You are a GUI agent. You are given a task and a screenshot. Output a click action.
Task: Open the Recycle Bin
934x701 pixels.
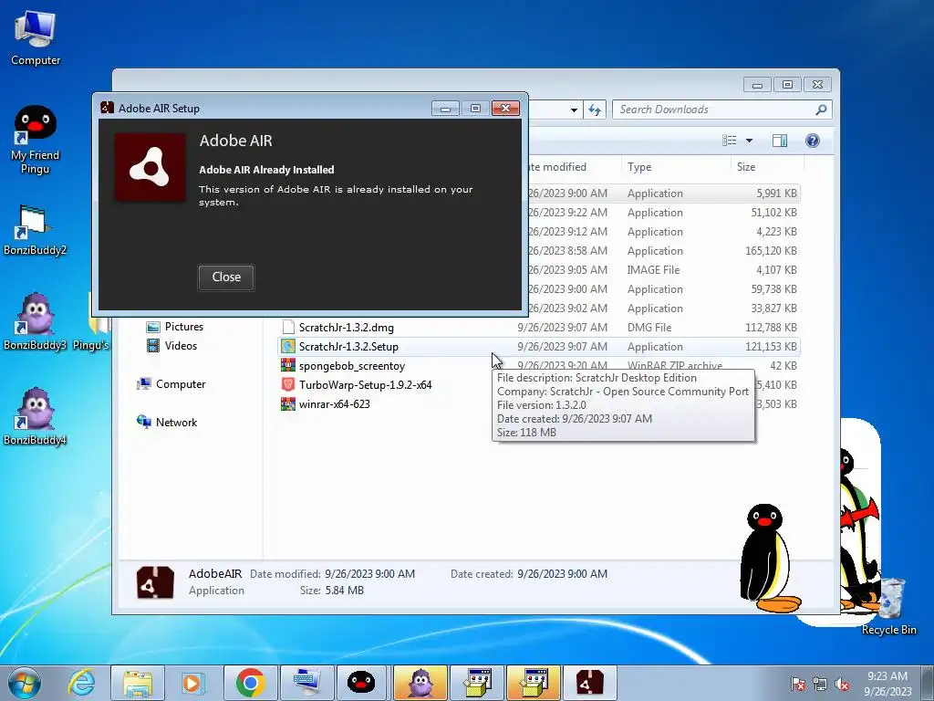tap(888, 606)
